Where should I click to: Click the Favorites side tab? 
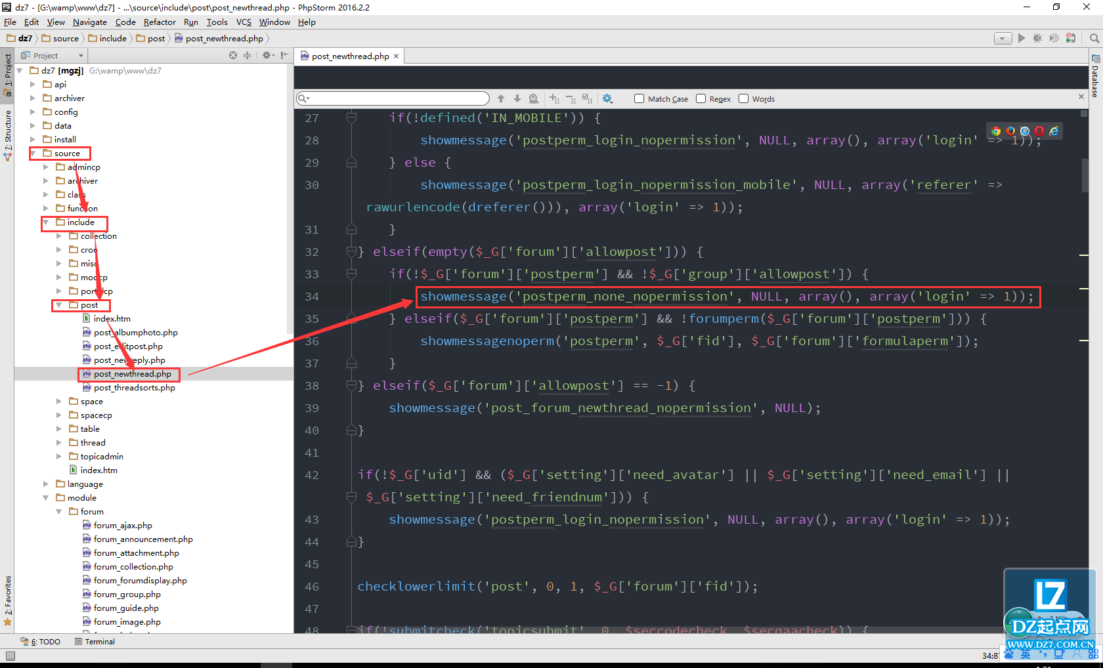click(x=7, y=600)
